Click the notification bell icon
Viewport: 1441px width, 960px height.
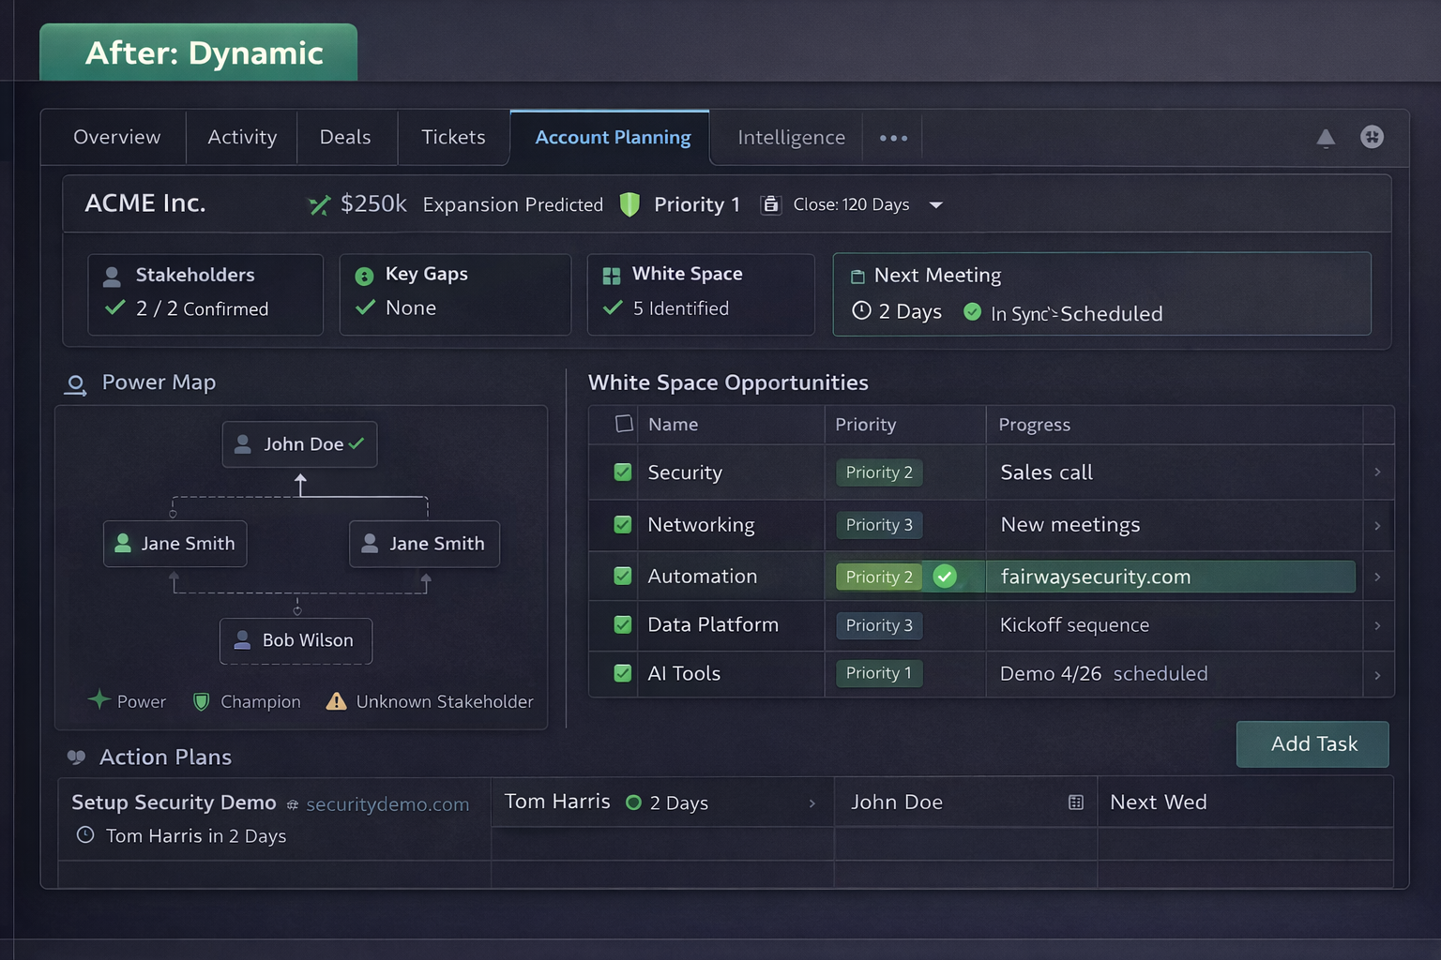point(1325,139)
